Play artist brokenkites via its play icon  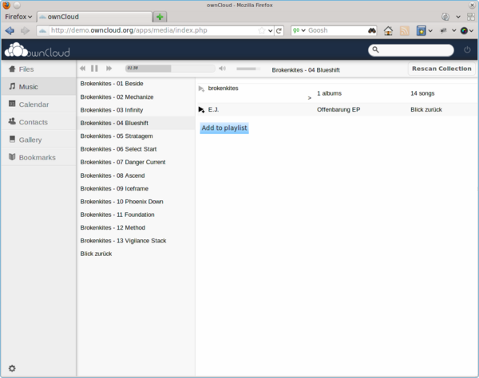point(201,89)
